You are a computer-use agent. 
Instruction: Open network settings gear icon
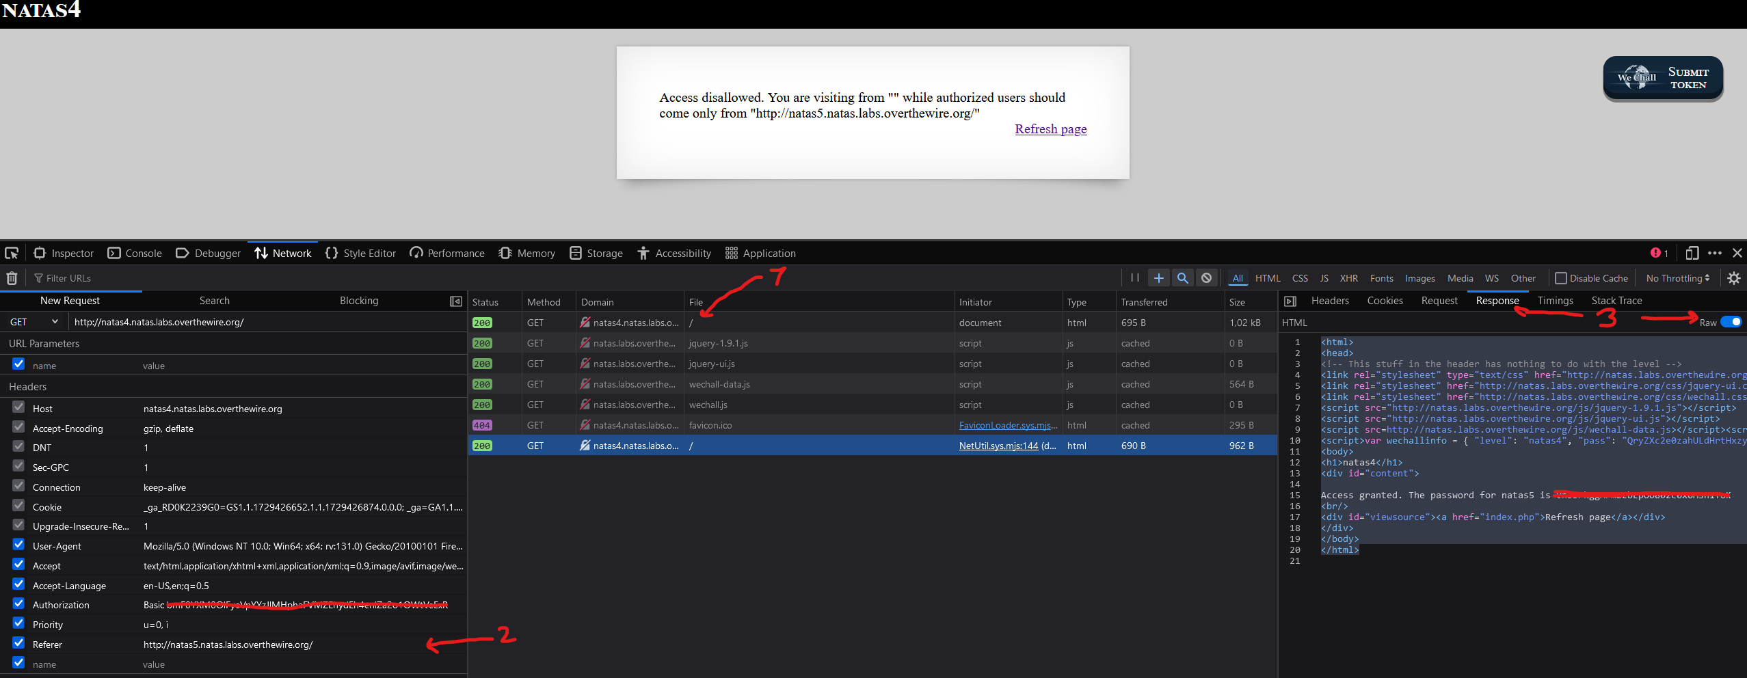click(1734, 278)
